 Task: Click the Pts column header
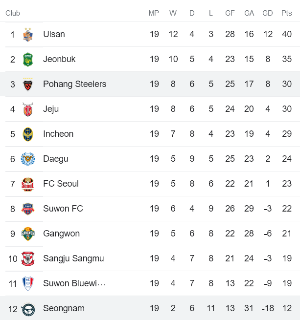coord(286,13)
